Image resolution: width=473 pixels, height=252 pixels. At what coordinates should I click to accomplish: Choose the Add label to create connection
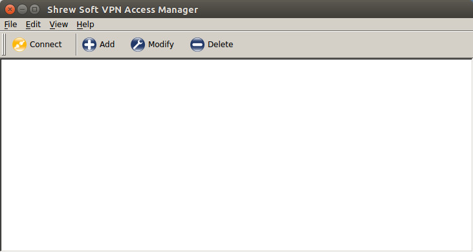(x=107, y=44)
